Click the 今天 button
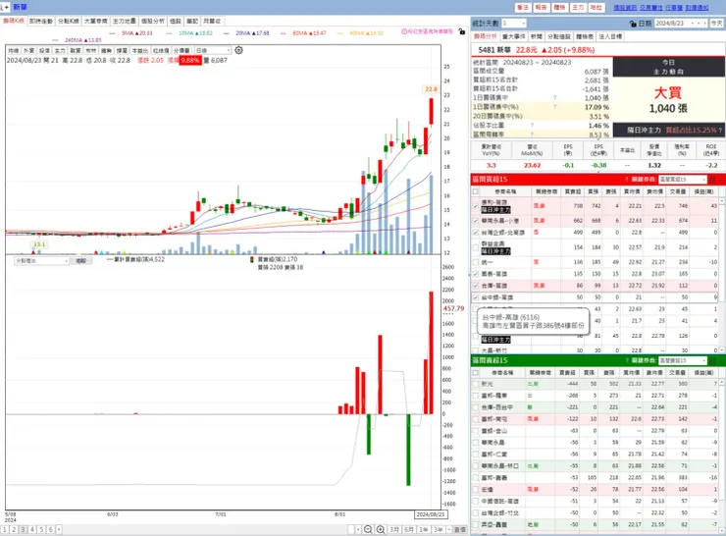 (x=716, y=24)
